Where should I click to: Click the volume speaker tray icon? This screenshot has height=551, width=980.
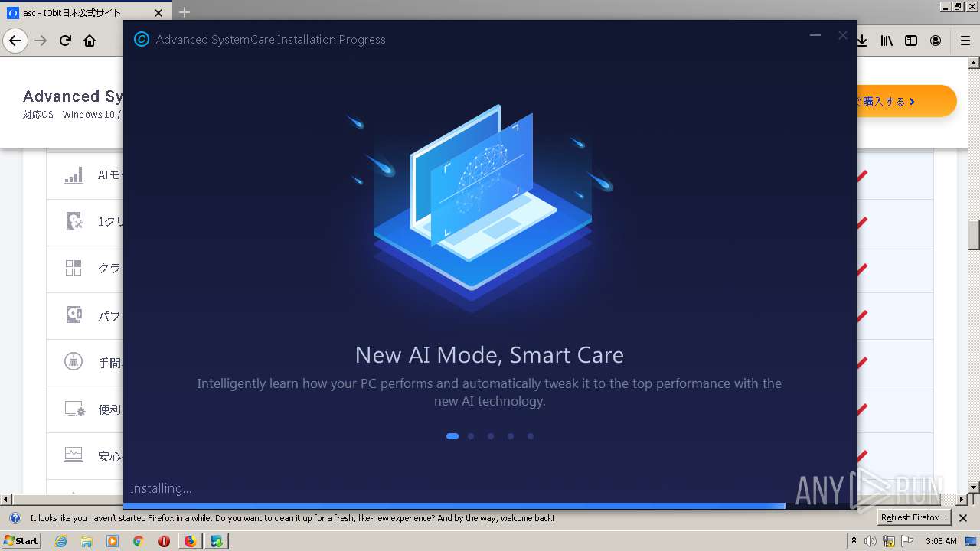point(871,541)
